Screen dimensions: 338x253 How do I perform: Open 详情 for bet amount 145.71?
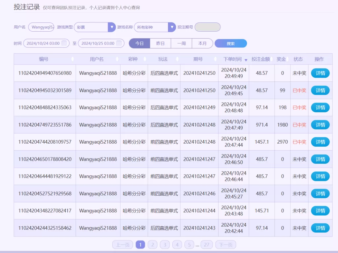(x=320, y=211)
